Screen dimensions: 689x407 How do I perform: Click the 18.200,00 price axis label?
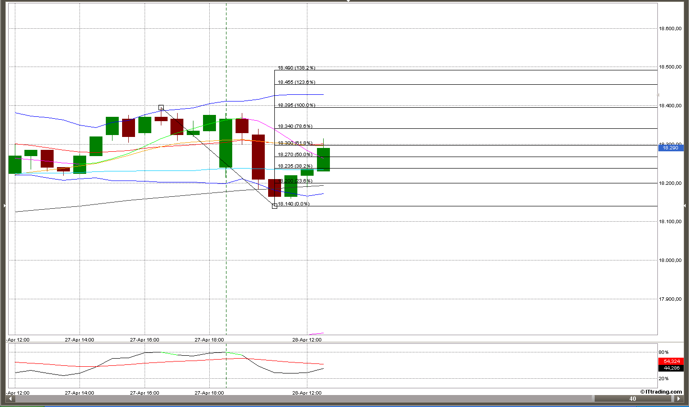pyautogui.click(x=670, y=183)
